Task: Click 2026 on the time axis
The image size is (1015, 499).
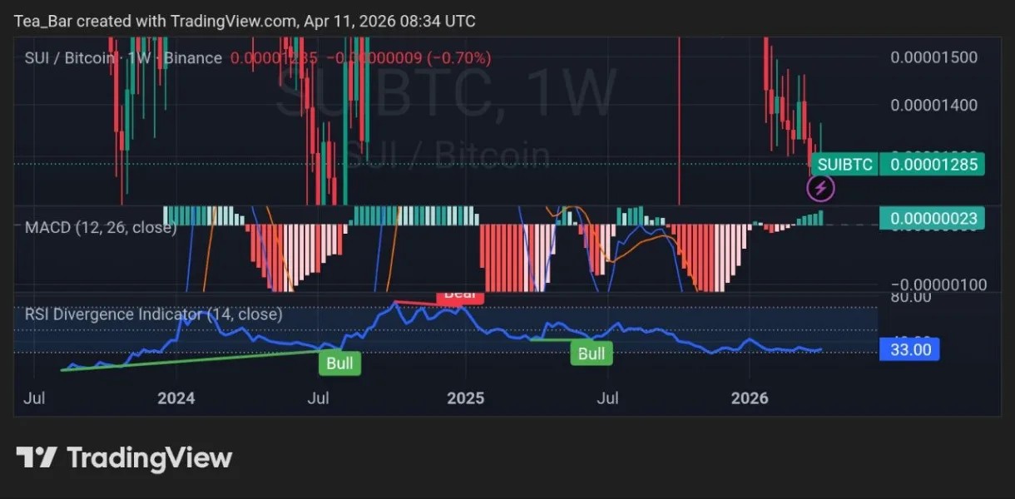Action: click(x=750, y=398)
